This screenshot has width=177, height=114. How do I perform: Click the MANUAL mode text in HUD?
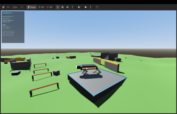coord(9,16)
